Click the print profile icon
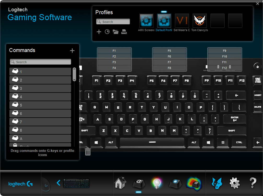Screen dimensions: 263x196 point(124,32)
